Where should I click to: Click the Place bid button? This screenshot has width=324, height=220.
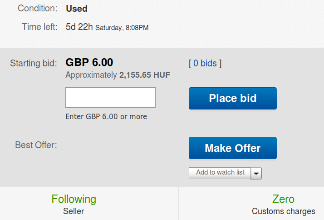[x=232, y=98]
